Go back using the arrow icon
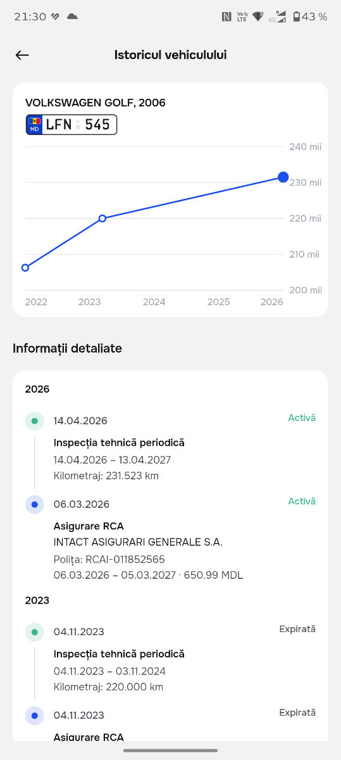341x760 pixels. [x=22, y=55]
